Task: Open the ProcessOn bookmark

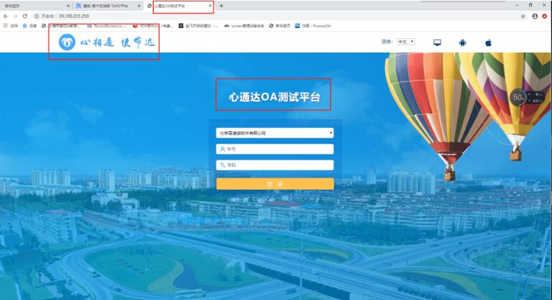Action: coord(313,26)
